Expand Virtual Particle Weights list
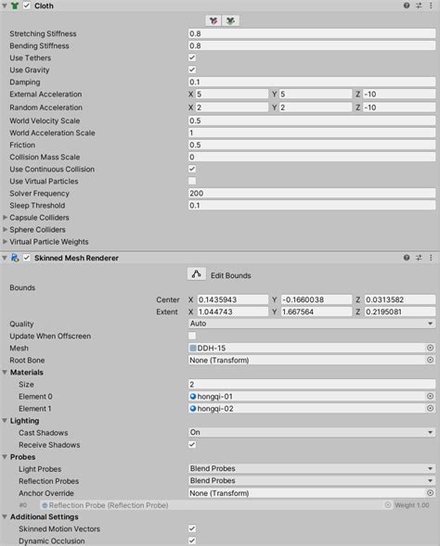440x546 pixels. pos(5,242)
